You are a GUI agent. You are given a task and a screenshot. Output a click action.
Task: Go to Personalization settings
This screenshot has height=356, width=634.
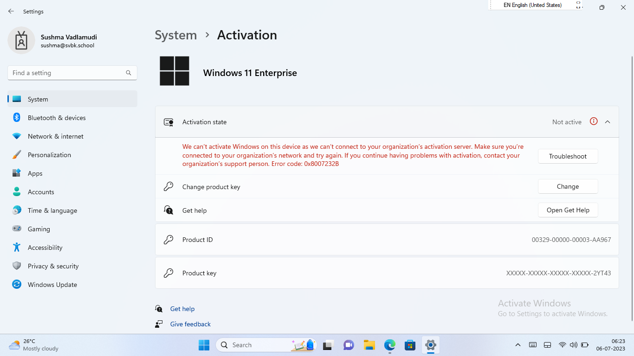click(72, 155)
